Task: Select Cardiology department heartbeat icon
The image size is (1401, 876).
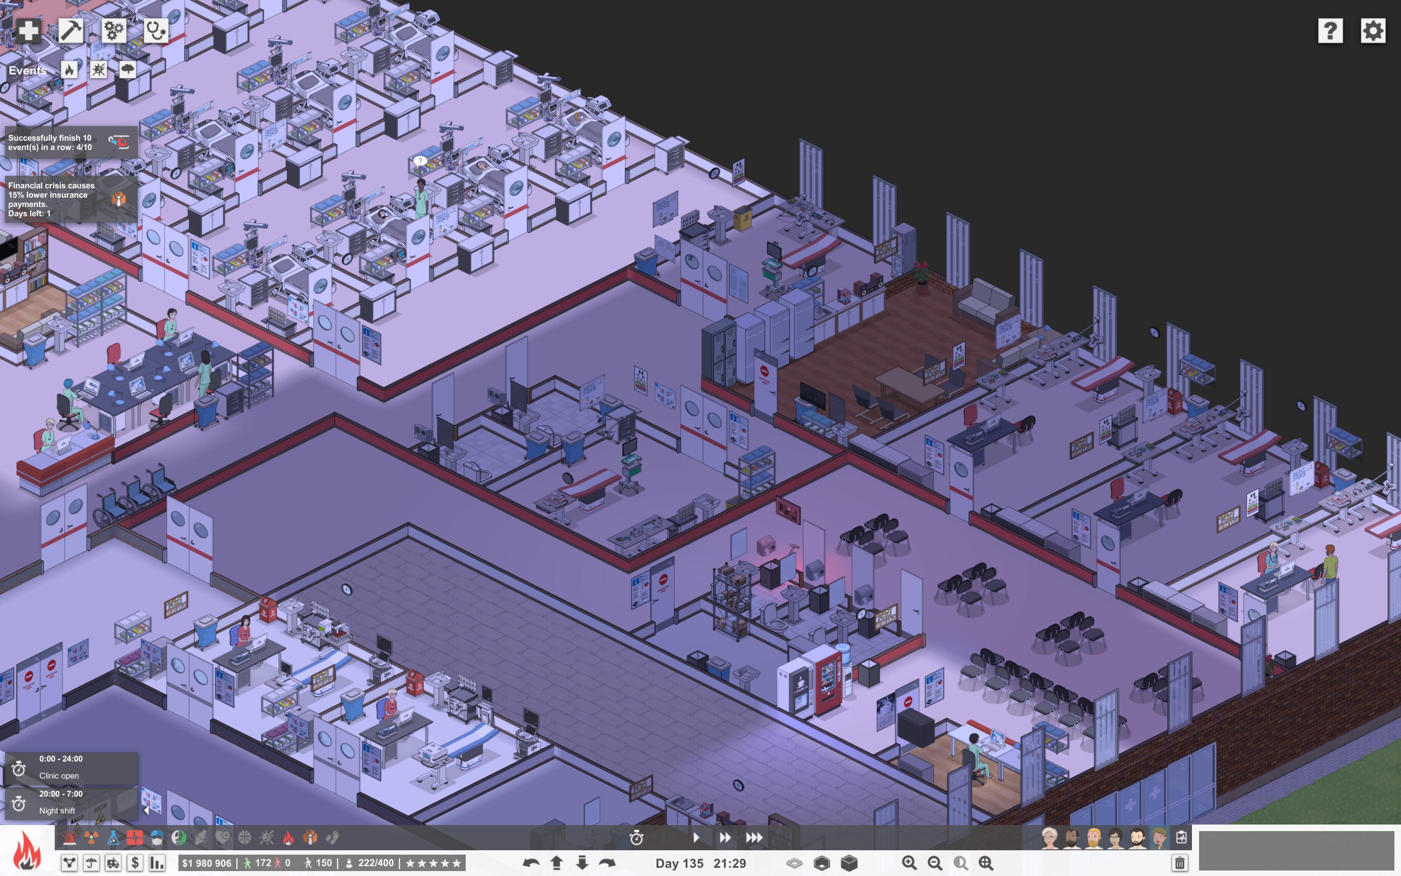Action: (x=135, y=837)
